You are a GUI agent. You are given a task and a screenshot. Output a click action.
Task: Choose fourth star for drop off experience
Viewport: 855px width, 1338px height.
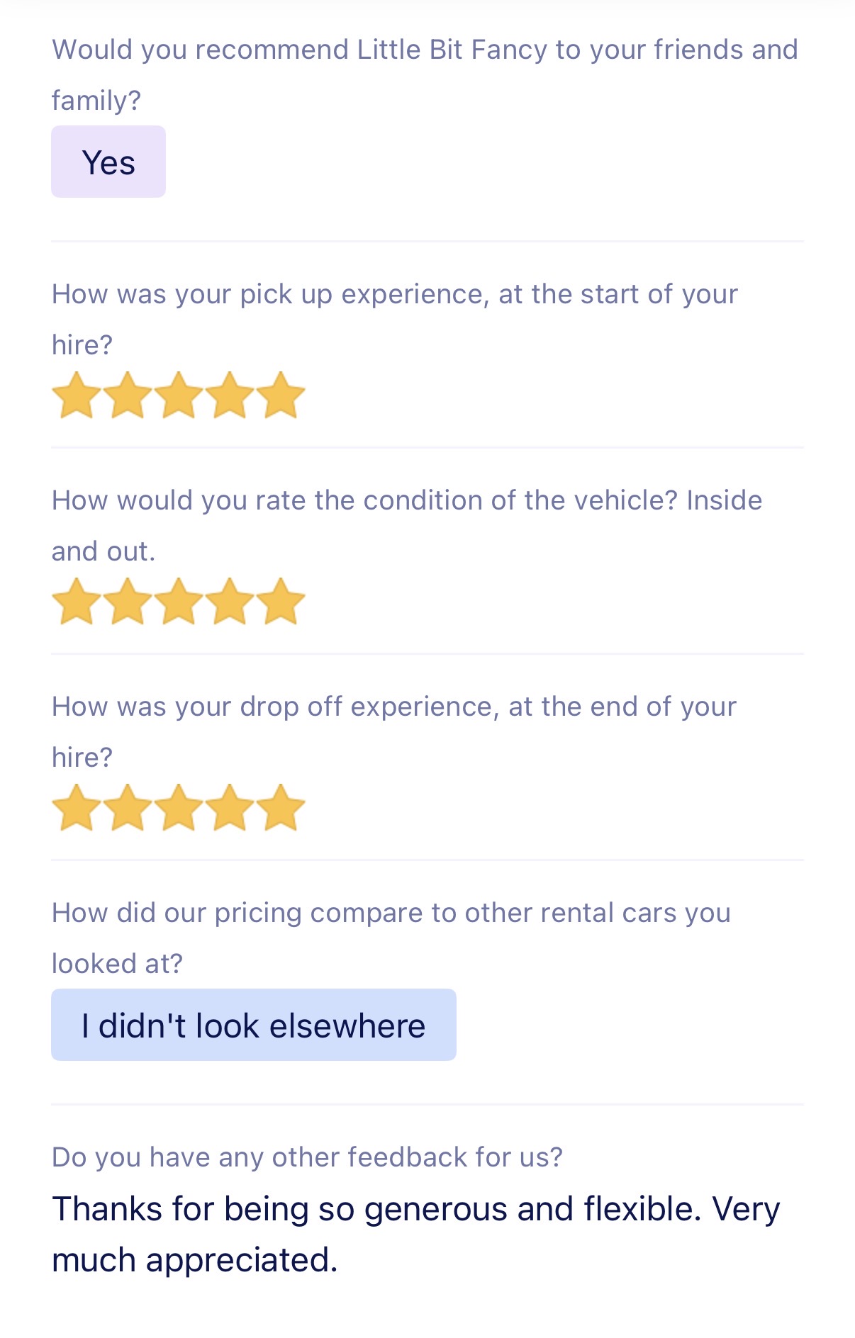tap(230, 808)
